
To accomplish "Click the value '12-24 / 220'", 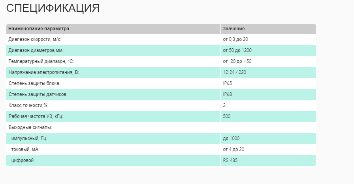I will coord(235,72).
